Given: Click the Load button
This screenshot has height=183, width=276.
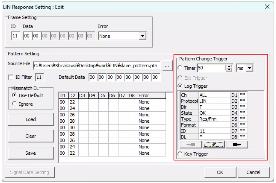Looking at the screenshot, I should pyautogui.click(x=31, y=119).
